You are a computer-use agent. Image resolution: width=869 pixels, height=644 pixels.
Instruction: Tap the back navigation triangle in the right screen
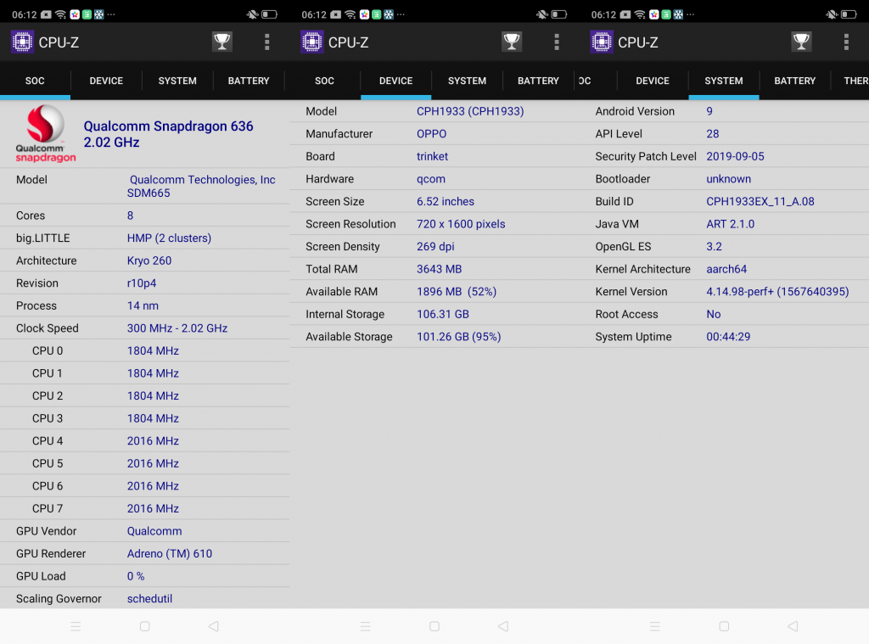tap(793, 626)
